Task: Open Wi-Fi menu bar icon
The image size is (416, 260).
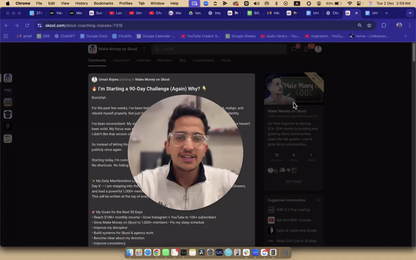Action: 350,3
